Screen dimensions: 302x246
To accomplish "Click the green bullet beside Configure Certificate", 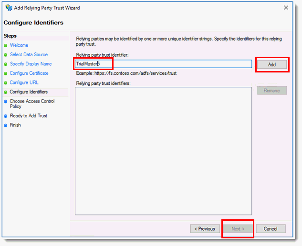I will click(x=6, y=73).
